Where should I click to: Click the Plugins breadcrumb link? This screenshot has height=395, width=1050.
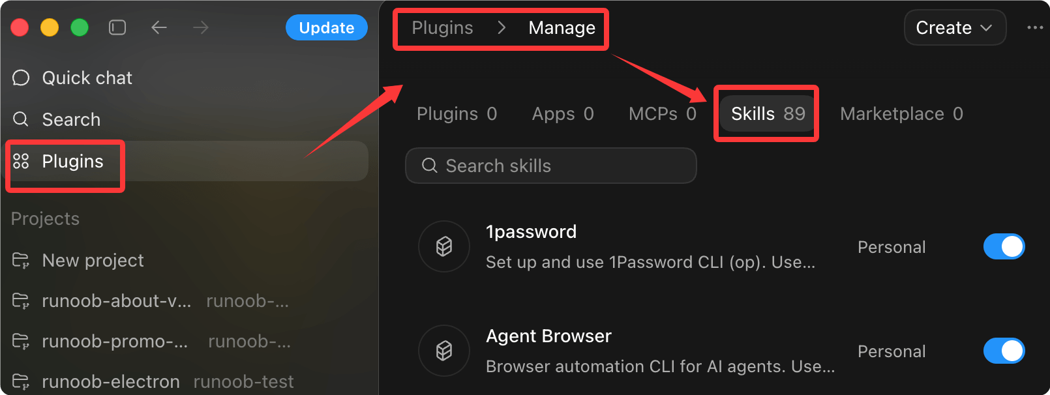coord(442,27)
